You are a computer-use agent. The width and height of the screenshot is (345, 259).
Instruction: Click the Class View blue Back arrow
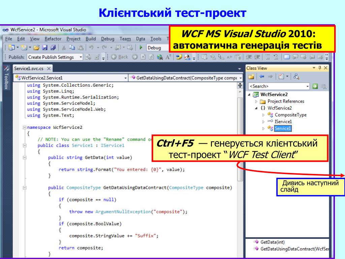pyautogui.click(x=262, y=77)
